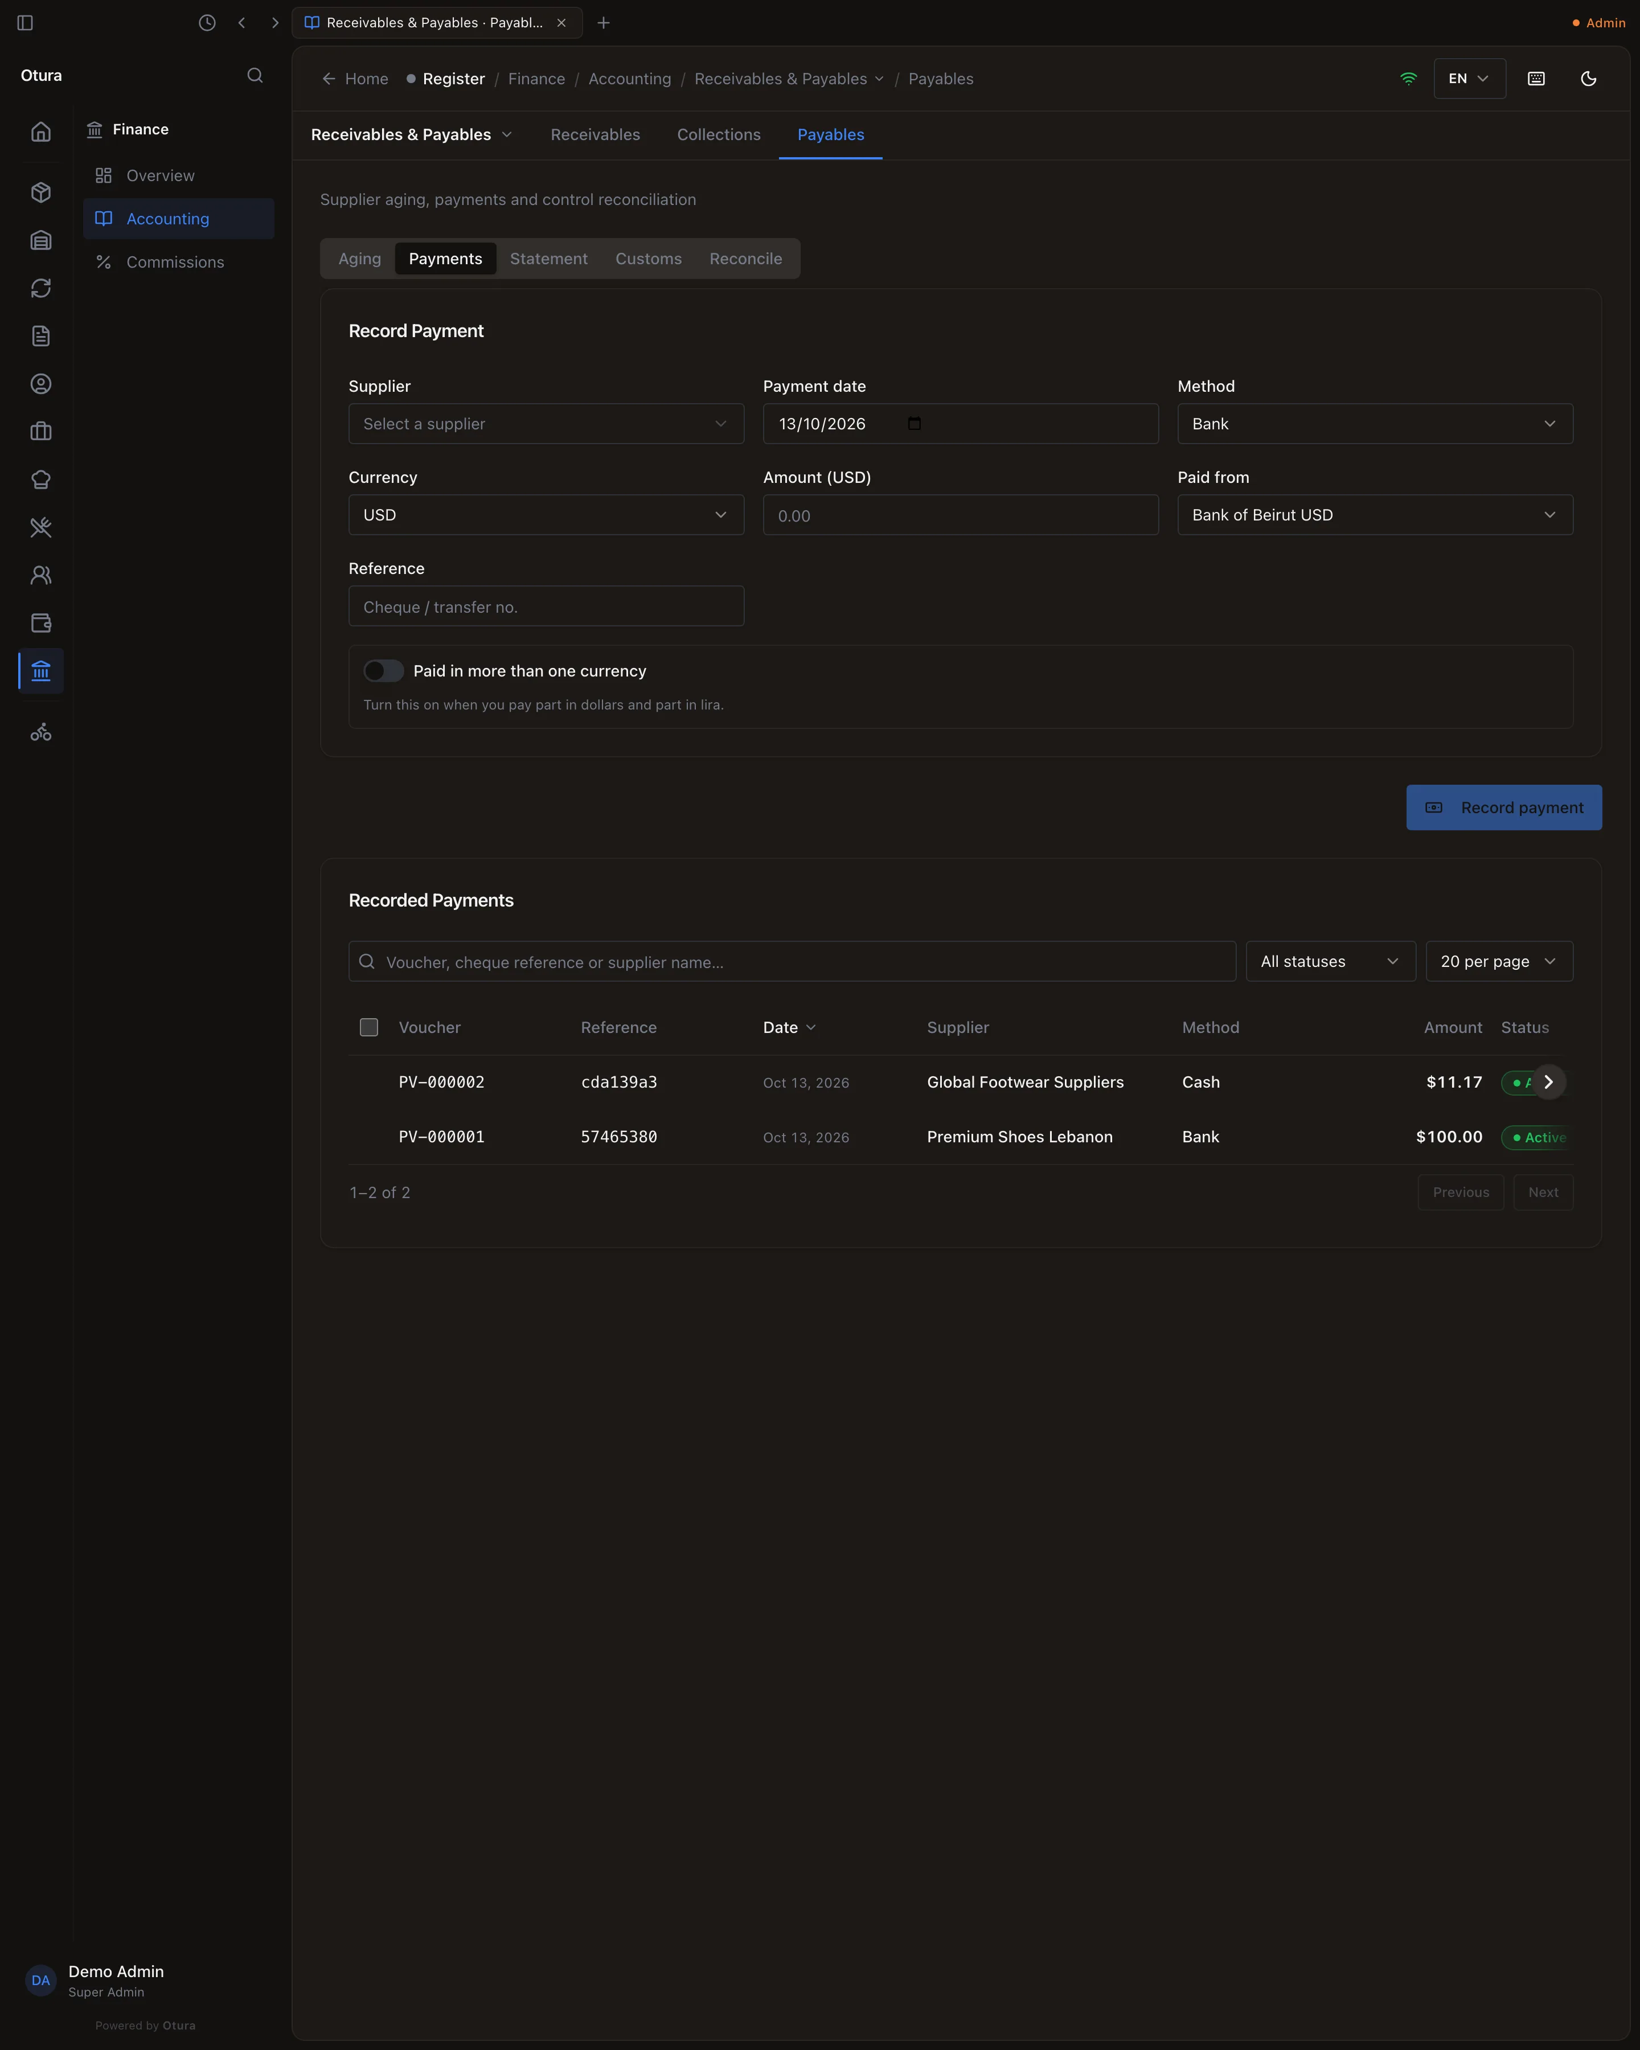Open the Currency dropdown showing USD
Image resolution: width=1640 pixels, height=2050 pixels.
tap(547, 514)
